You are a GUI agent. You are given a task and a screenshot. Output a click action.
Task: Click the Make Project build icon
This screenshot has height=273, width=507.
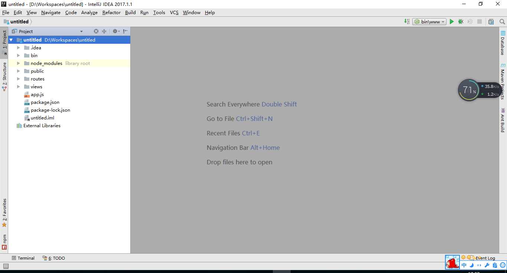click(x=407, y=22)
